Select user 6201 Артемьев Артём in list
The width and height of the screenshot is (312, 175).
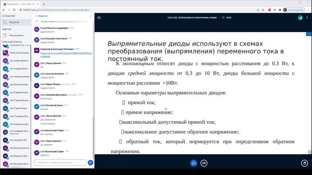click(x=16, y=77)
